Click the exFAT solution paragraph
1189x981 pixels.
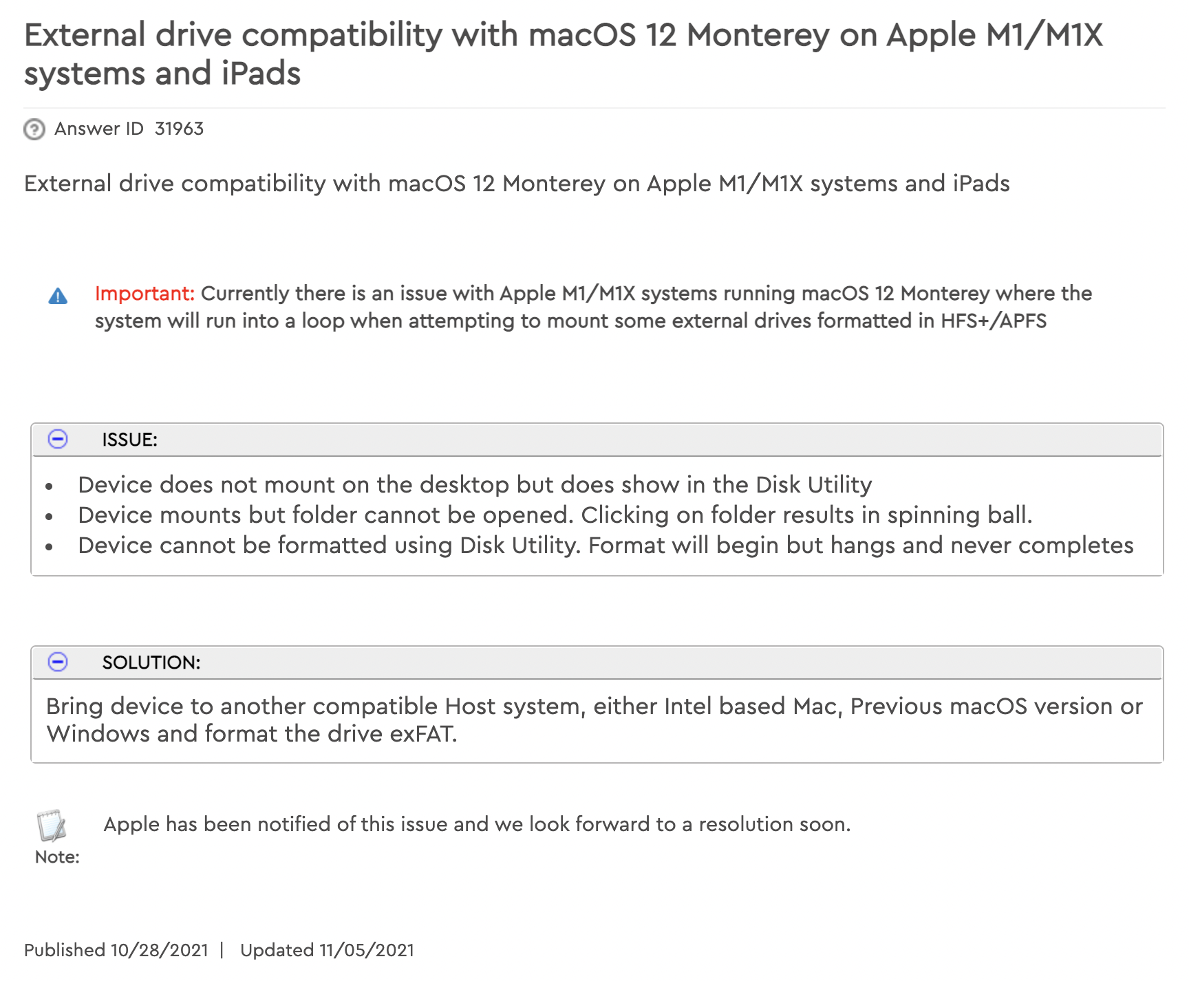click(x=594, y=720)
